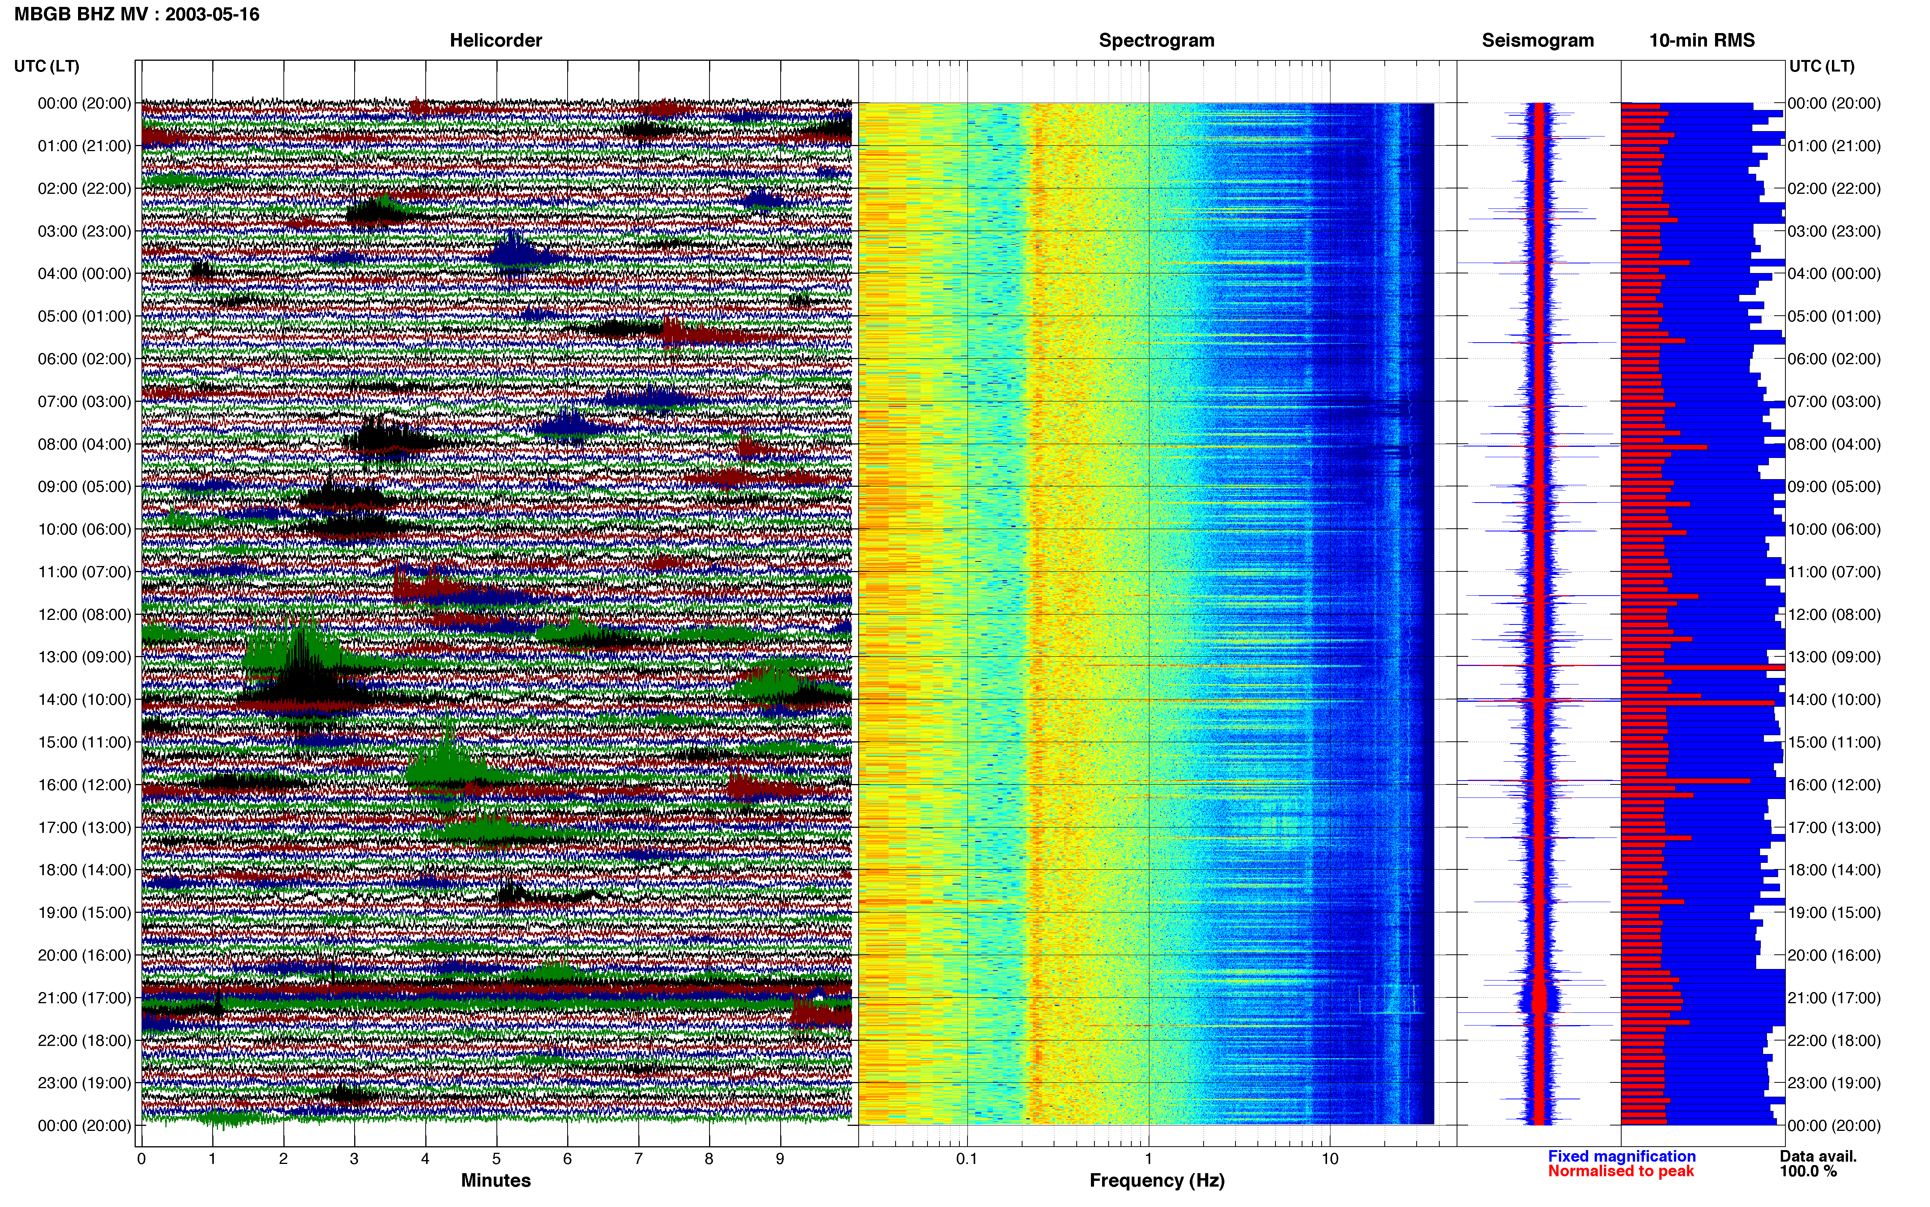Click the 'Fixed magnification' legend entry
Image resolution: width=1930 pixels, height=1207 pixels.
(1622, 1156)
